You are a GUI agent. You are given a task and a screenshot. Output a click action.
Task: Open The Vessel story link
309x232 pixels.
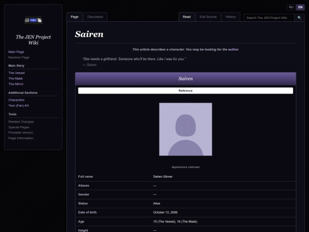[17, 73]
